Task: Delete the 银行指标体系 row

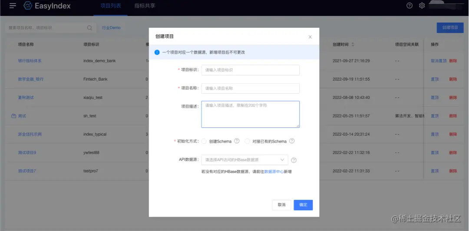Action: [453, 61]
